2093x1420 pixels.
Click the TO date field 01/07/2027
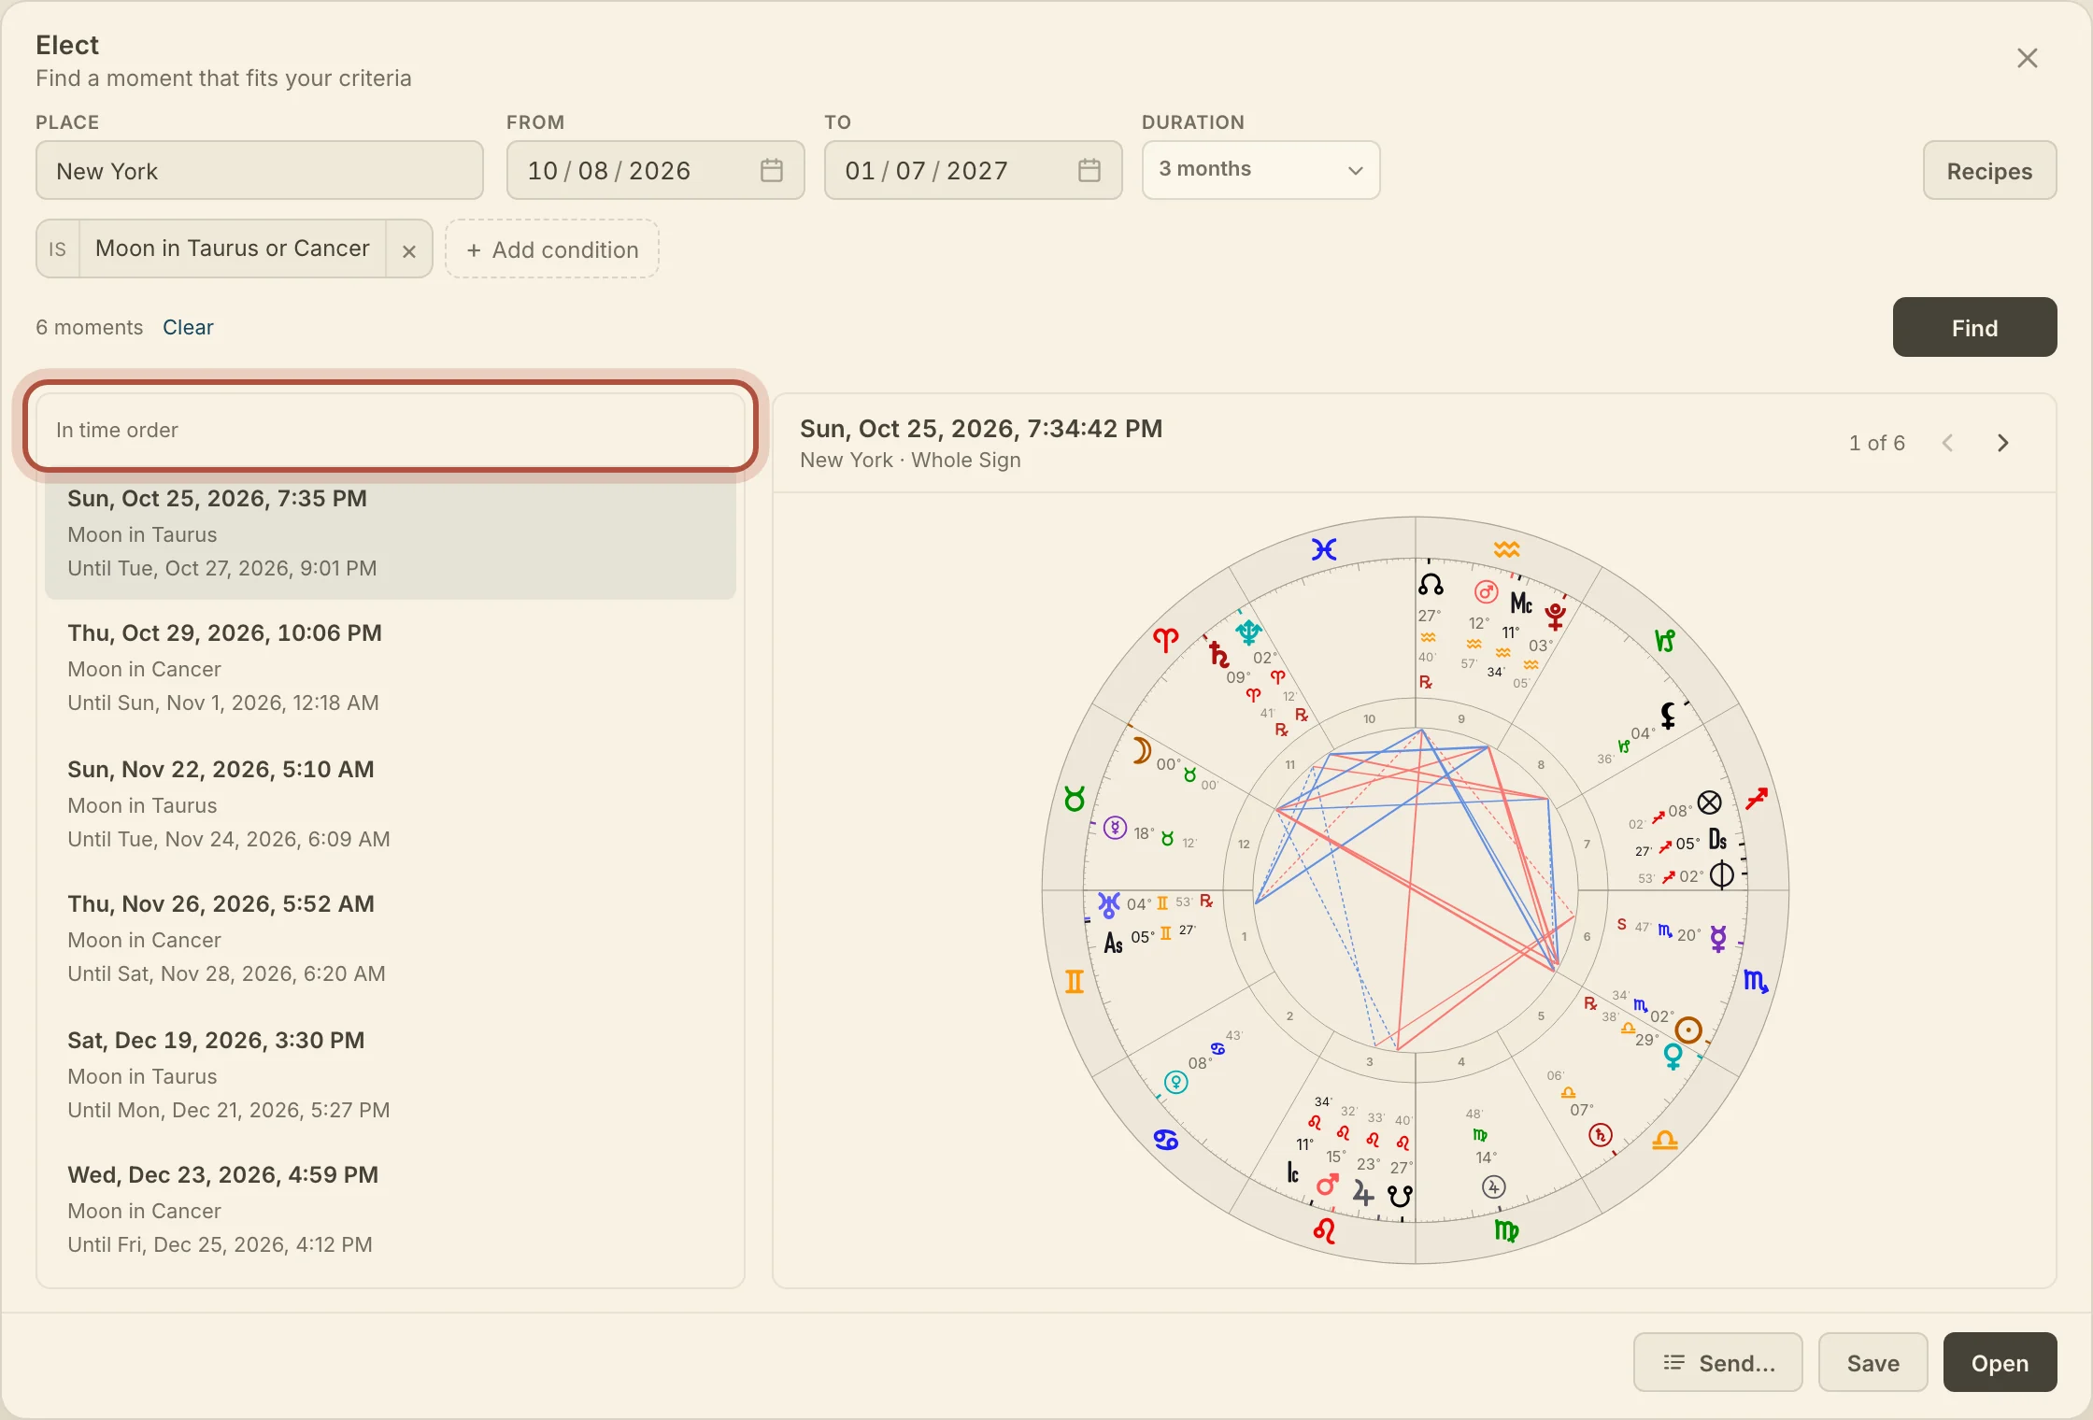pyautogui.click(x=973, y=170)
